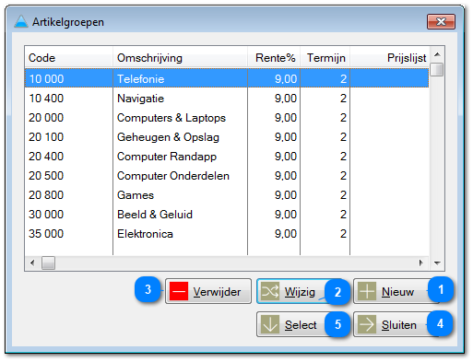This screenshot has width=473, height=362.
Task: Sort by the Omschrijving column header
Action: [x=180, y=57]
